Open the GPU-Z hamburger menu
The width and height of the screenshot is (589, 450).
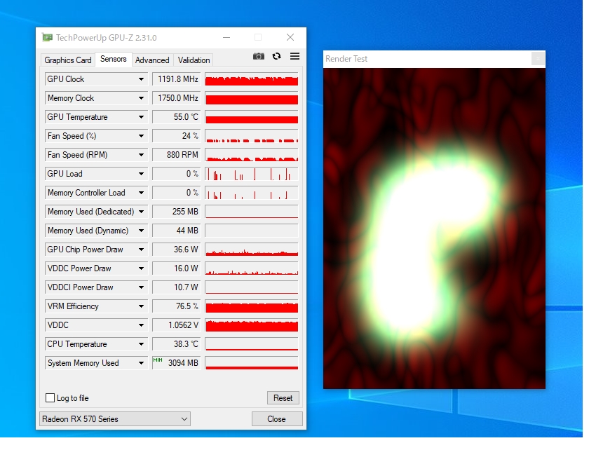point(295,56)
